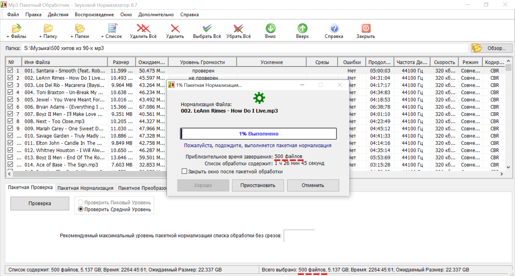Sort by 'Размер' column header

(x=122, y=62)
